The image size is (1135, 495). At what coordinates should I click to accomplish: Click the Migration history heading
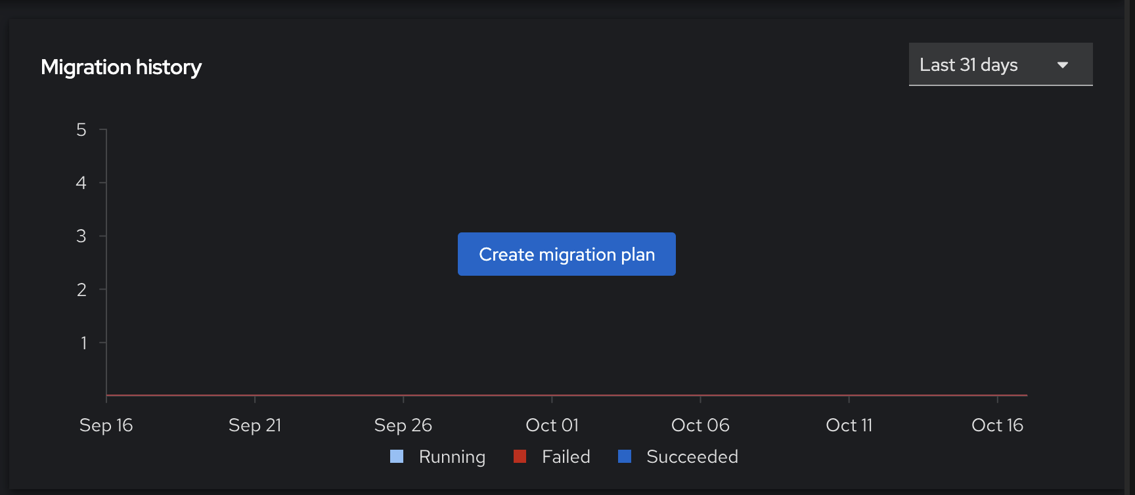click(x=121, y=67)
